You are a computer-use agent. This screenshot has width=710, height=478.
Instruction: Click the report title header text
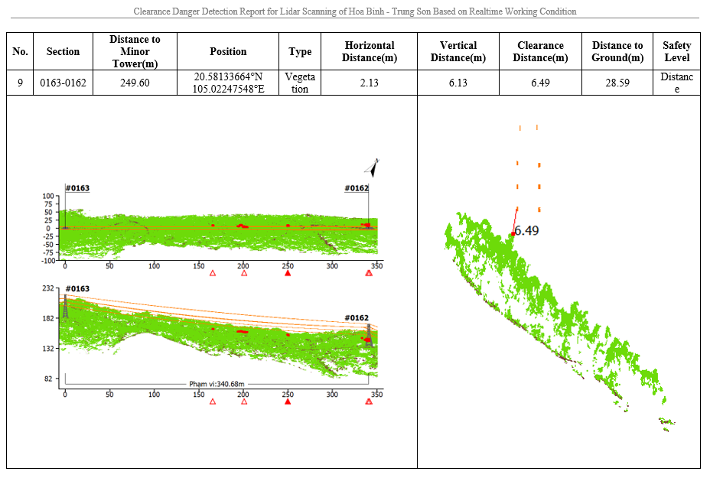[x=355, y=11]
